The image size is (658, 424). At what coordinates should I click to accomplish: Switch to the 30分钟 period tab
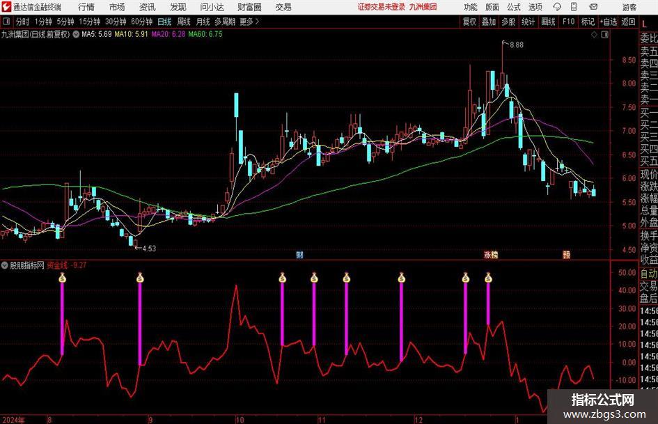click(x=116, y=22)
